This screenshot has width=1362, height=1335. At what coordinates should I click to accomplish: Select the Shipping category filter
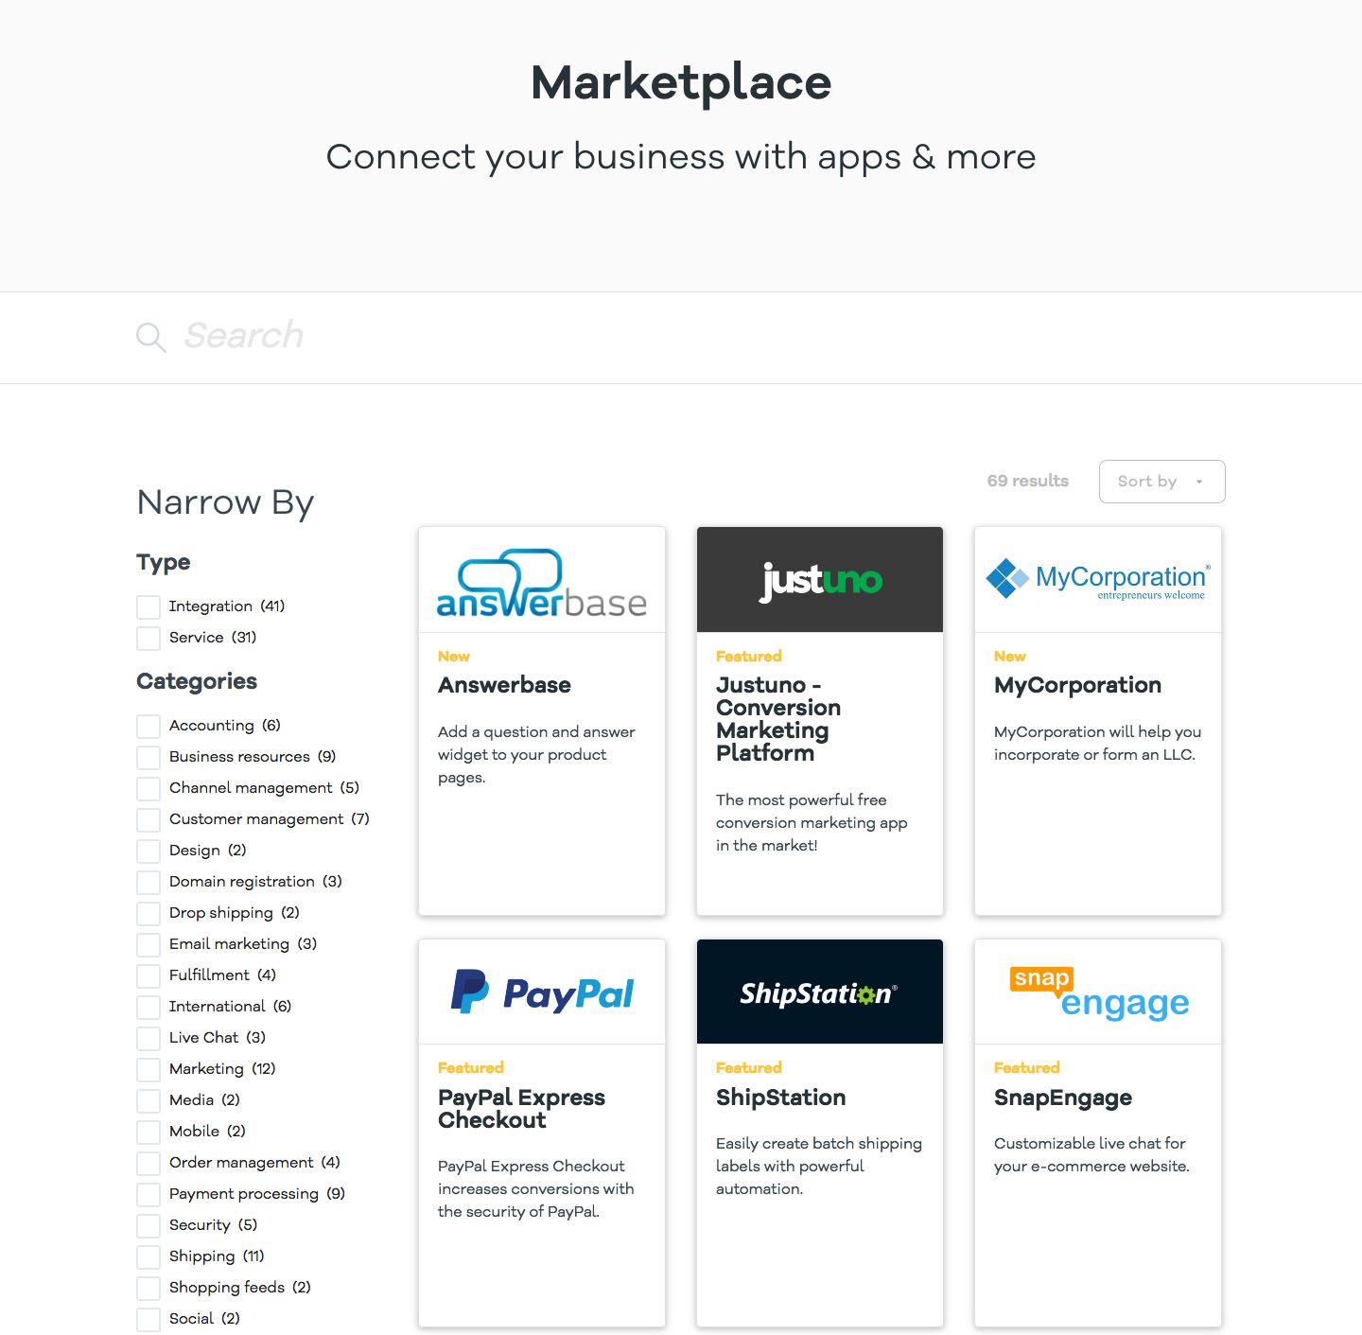pyautogui.click(x=148, y=1256)
